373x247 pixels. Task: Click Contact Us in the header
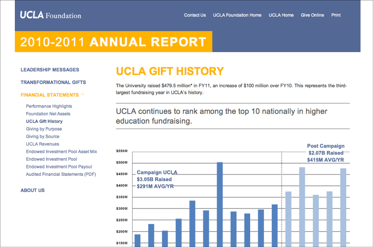tap(195, 15)
